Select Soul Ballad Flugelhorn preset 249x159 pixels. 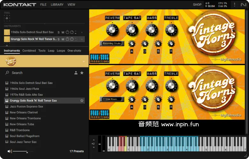(44, 136)
